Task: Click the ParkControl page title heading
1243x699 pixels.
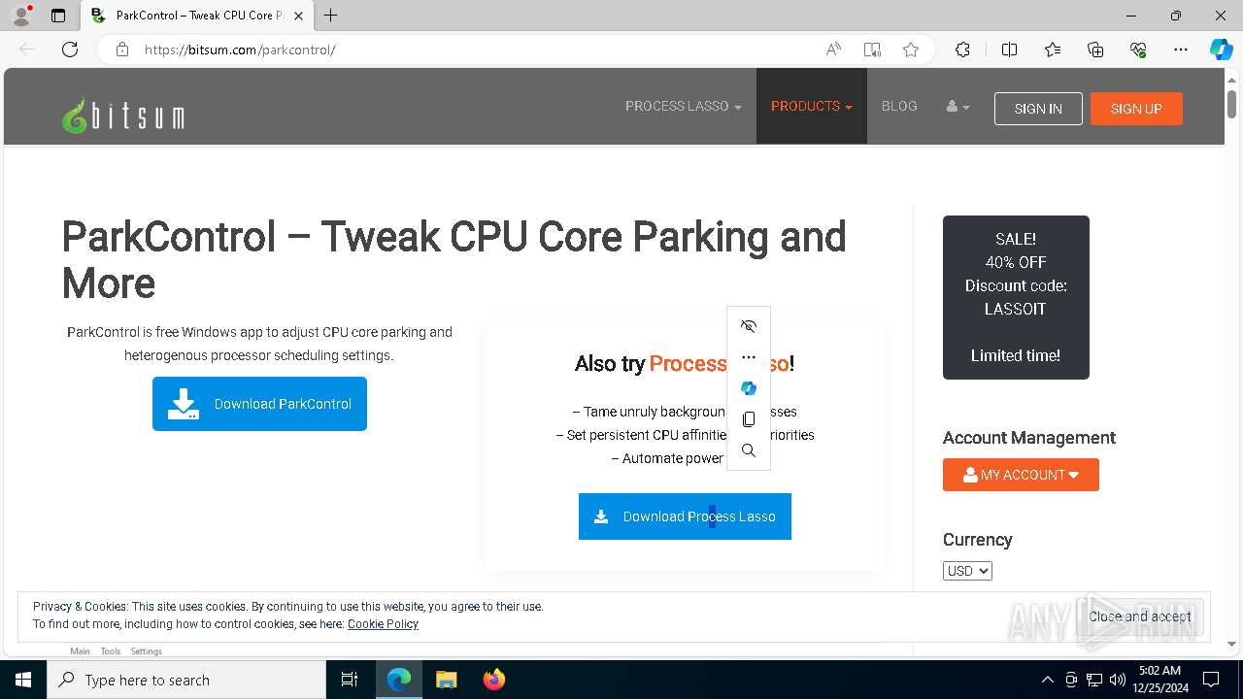Action: coord(454,260)
